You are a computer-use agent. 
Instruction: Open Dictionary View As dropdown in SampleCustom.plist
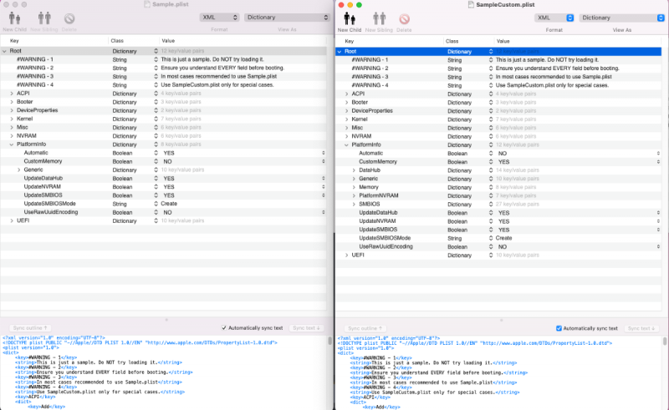pos(619,18)
